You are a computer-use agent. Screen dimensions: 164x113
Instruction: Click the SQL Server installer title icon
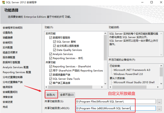pos(3,2)
